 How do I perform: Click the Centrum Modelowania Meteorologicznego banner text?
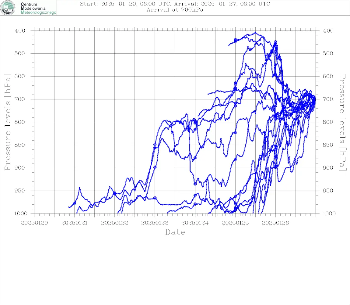point(38,8)
